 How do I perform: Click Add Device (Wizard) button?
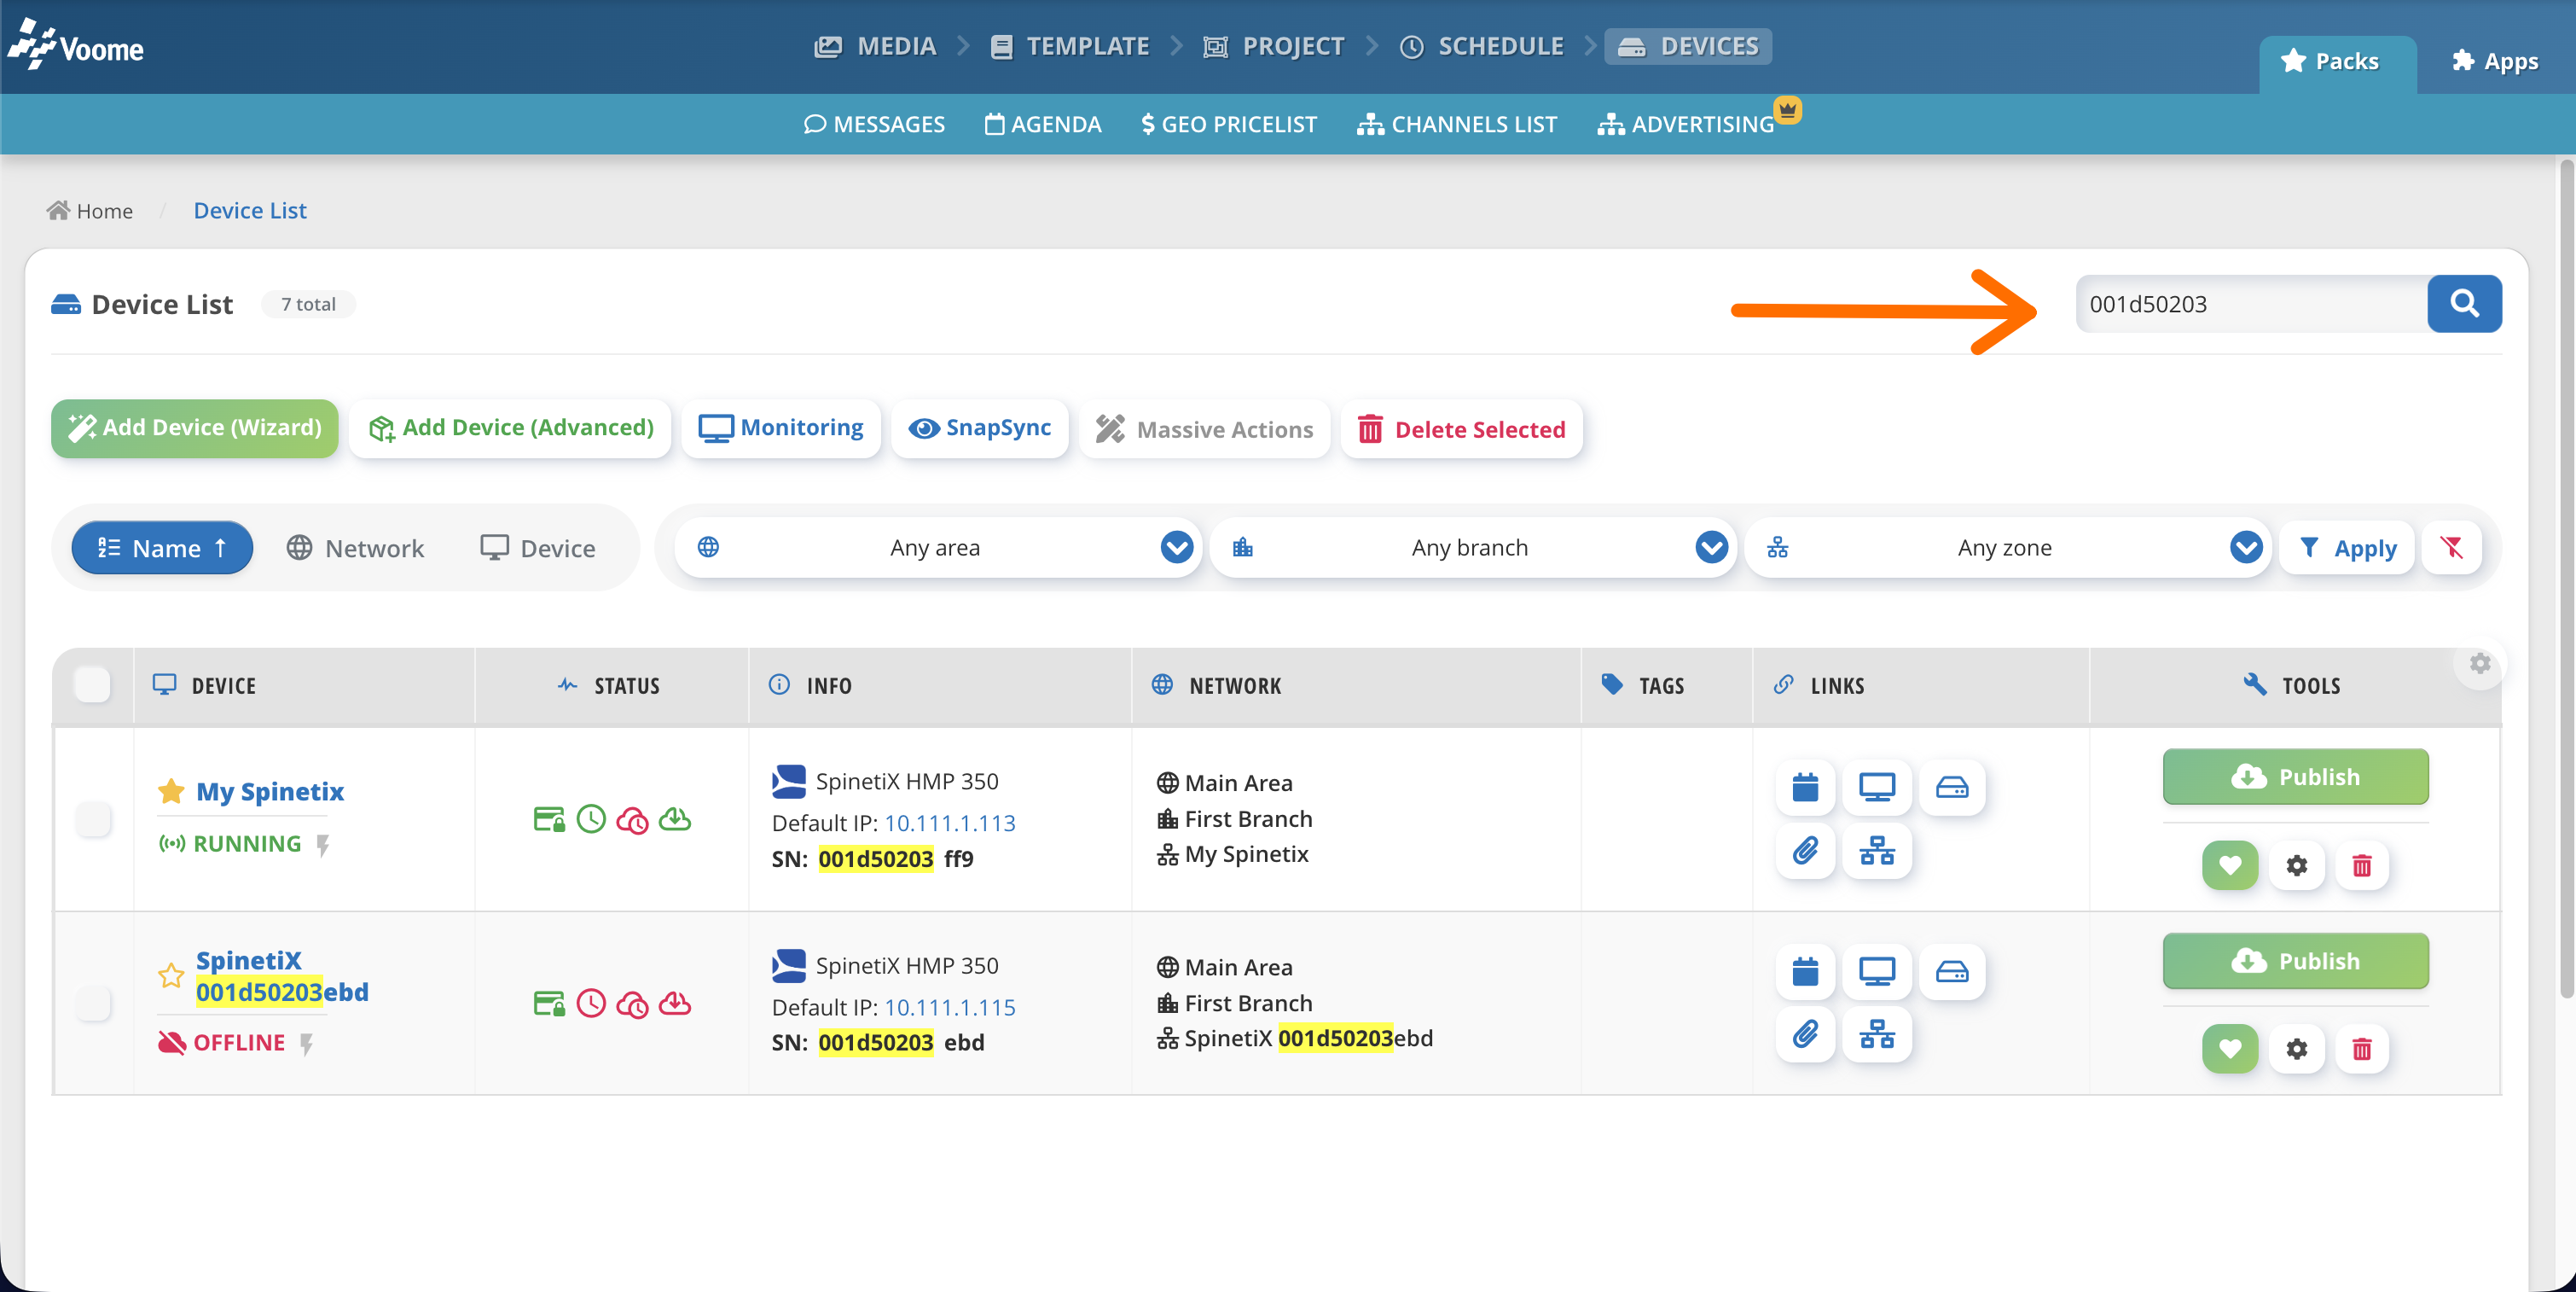(x=195, y=428)
